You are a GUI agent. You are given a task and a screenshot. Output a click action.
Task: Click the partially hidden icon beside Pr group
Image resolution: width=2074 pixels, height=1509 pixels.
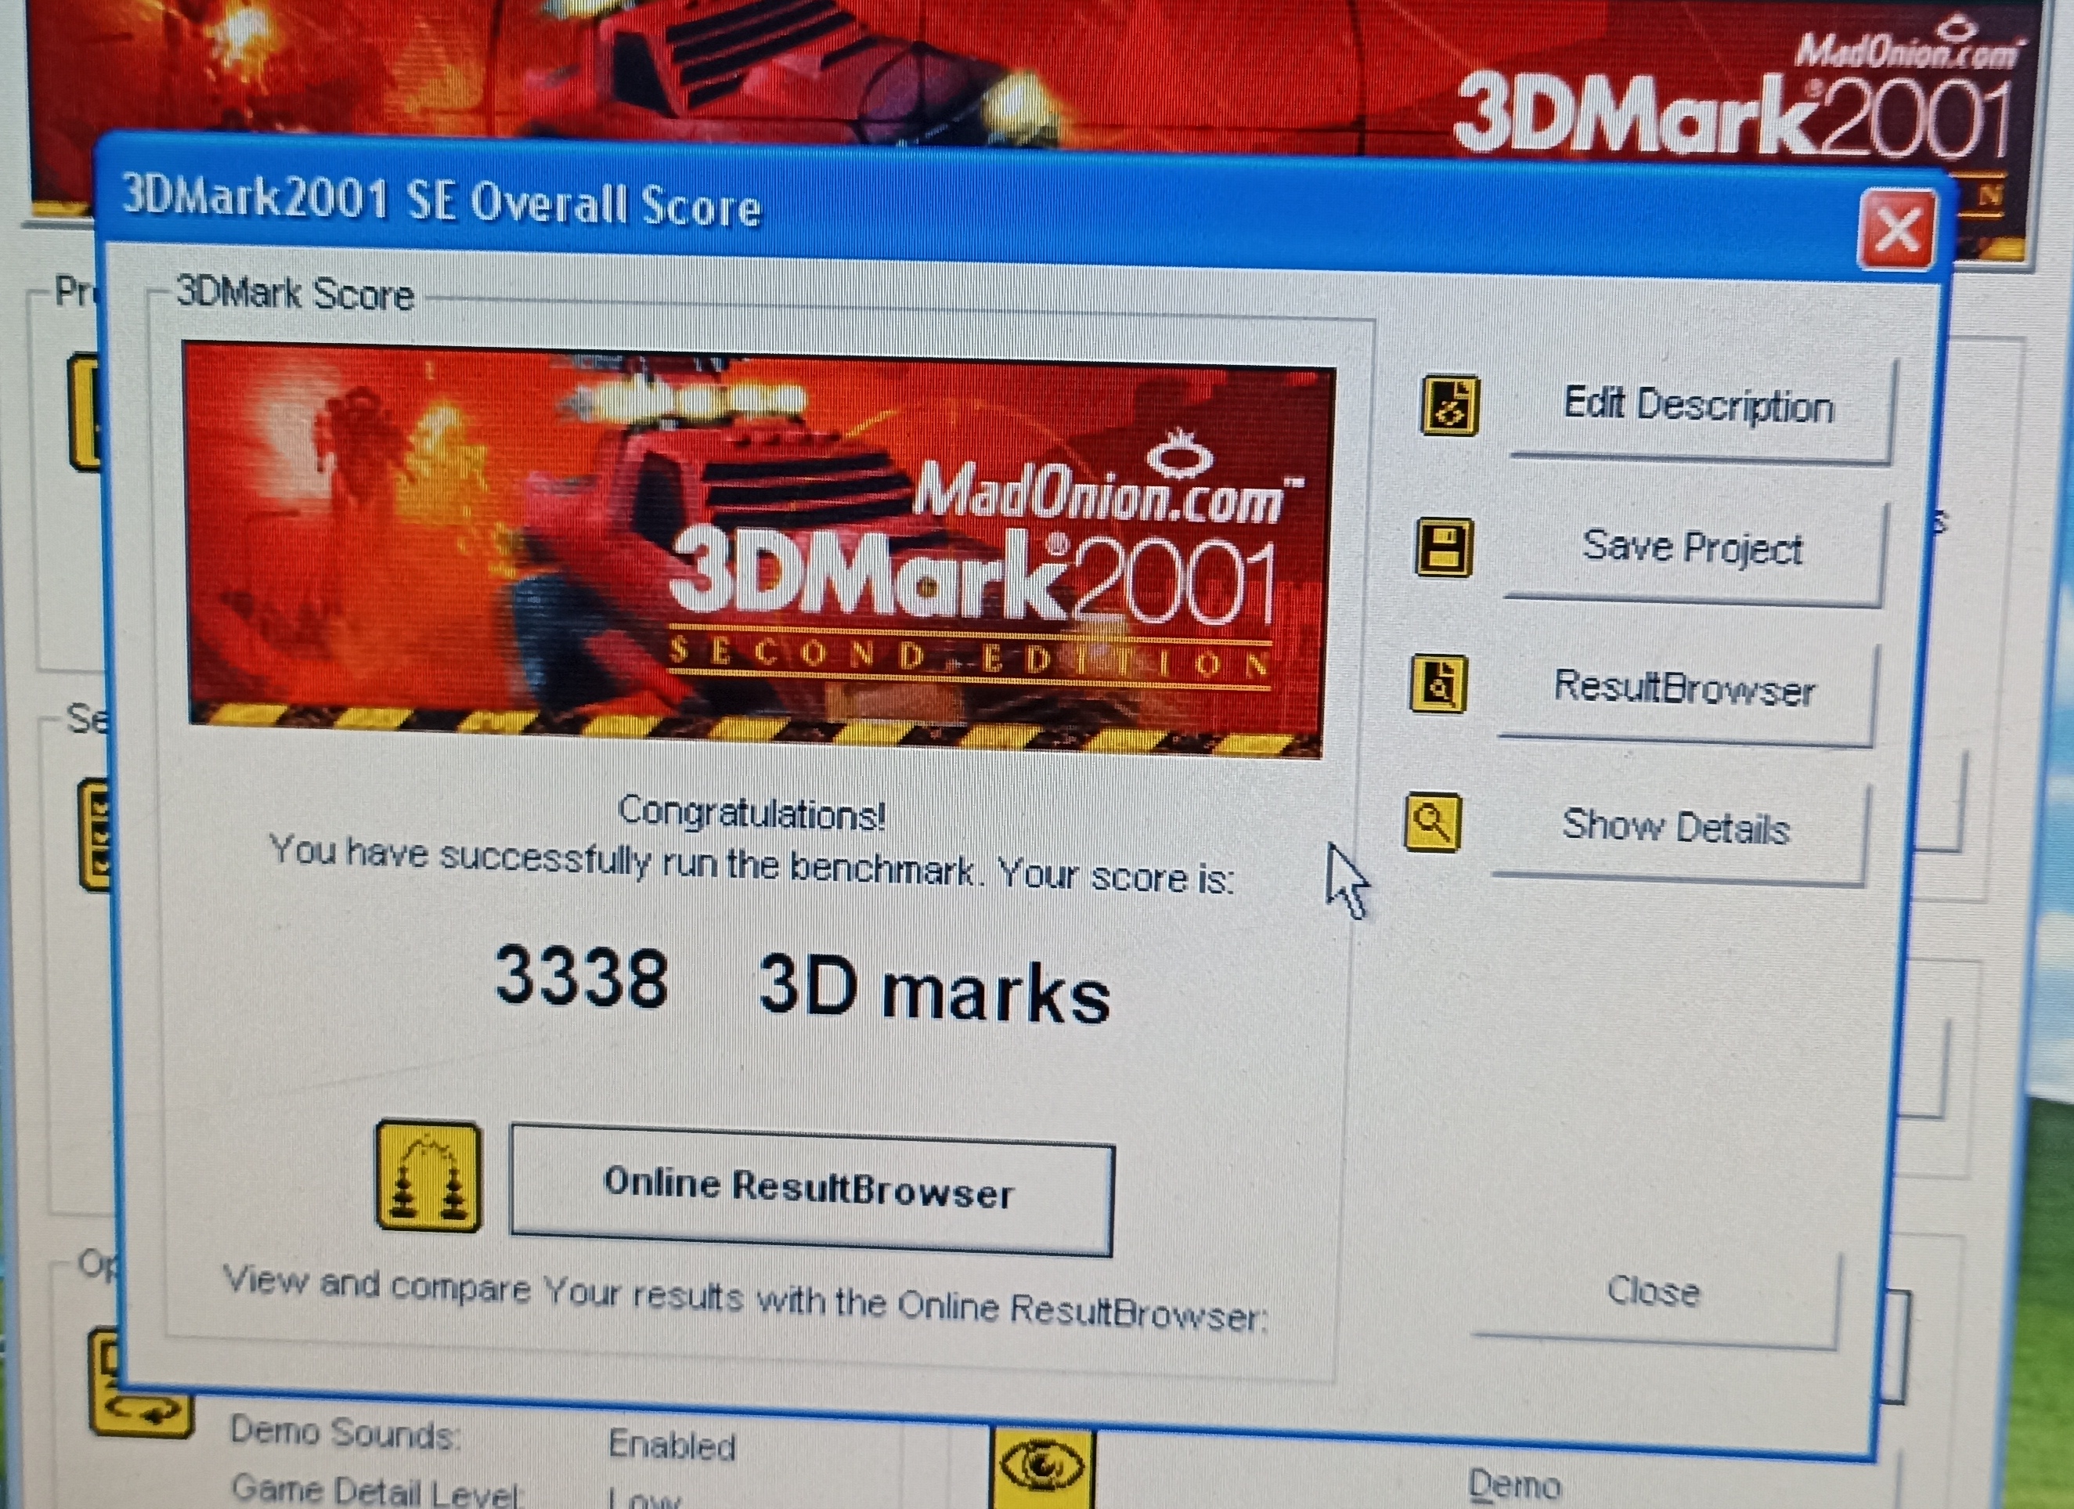point(84,412)
